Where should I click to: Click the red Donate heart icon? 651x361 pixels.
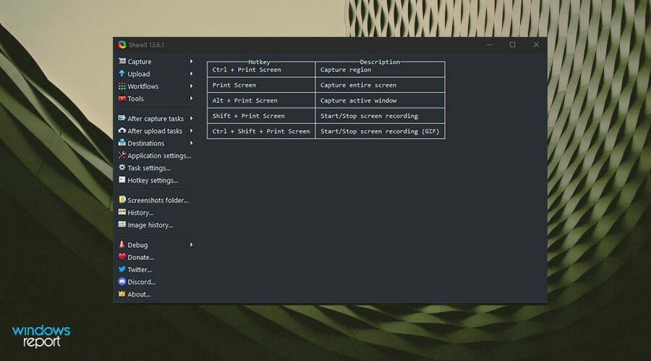[122, 257]
